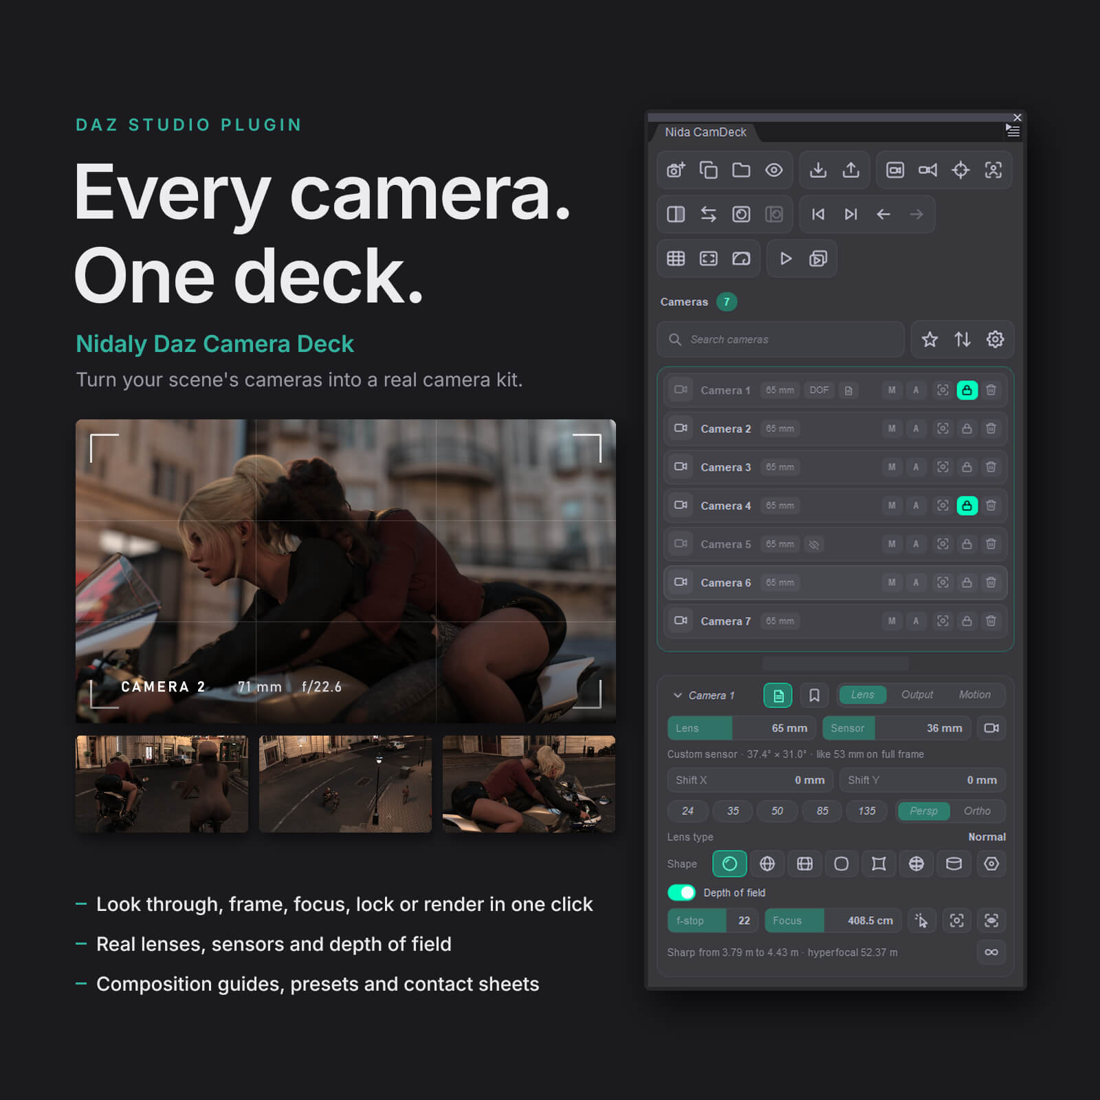
Task: Switch to the Output tab
Action: [x=917, y=695]
